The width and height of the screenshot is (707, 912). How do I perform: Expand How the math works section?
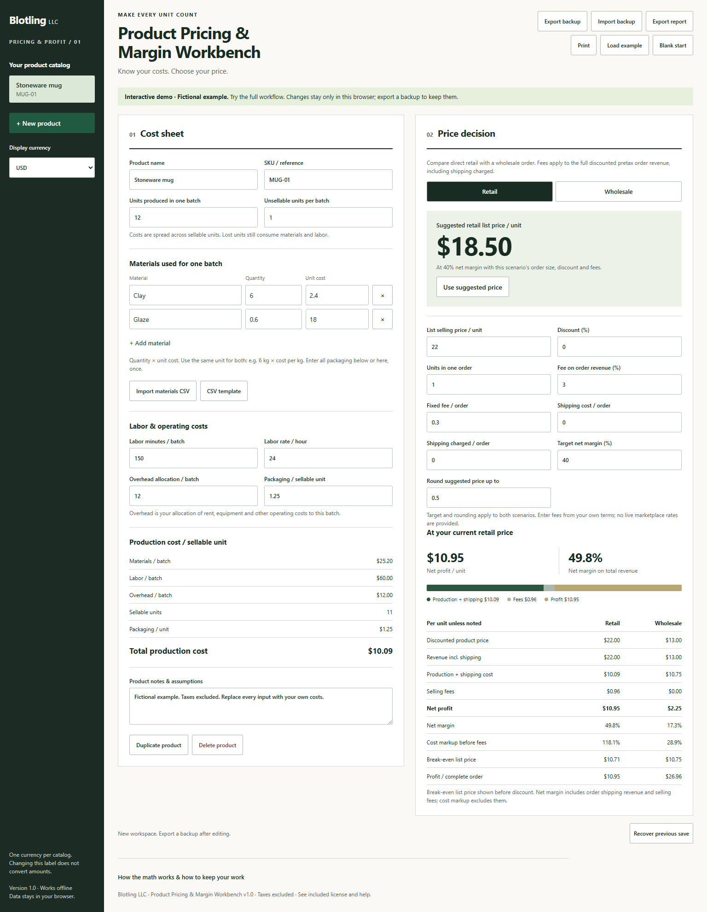(x=181, y=877)
